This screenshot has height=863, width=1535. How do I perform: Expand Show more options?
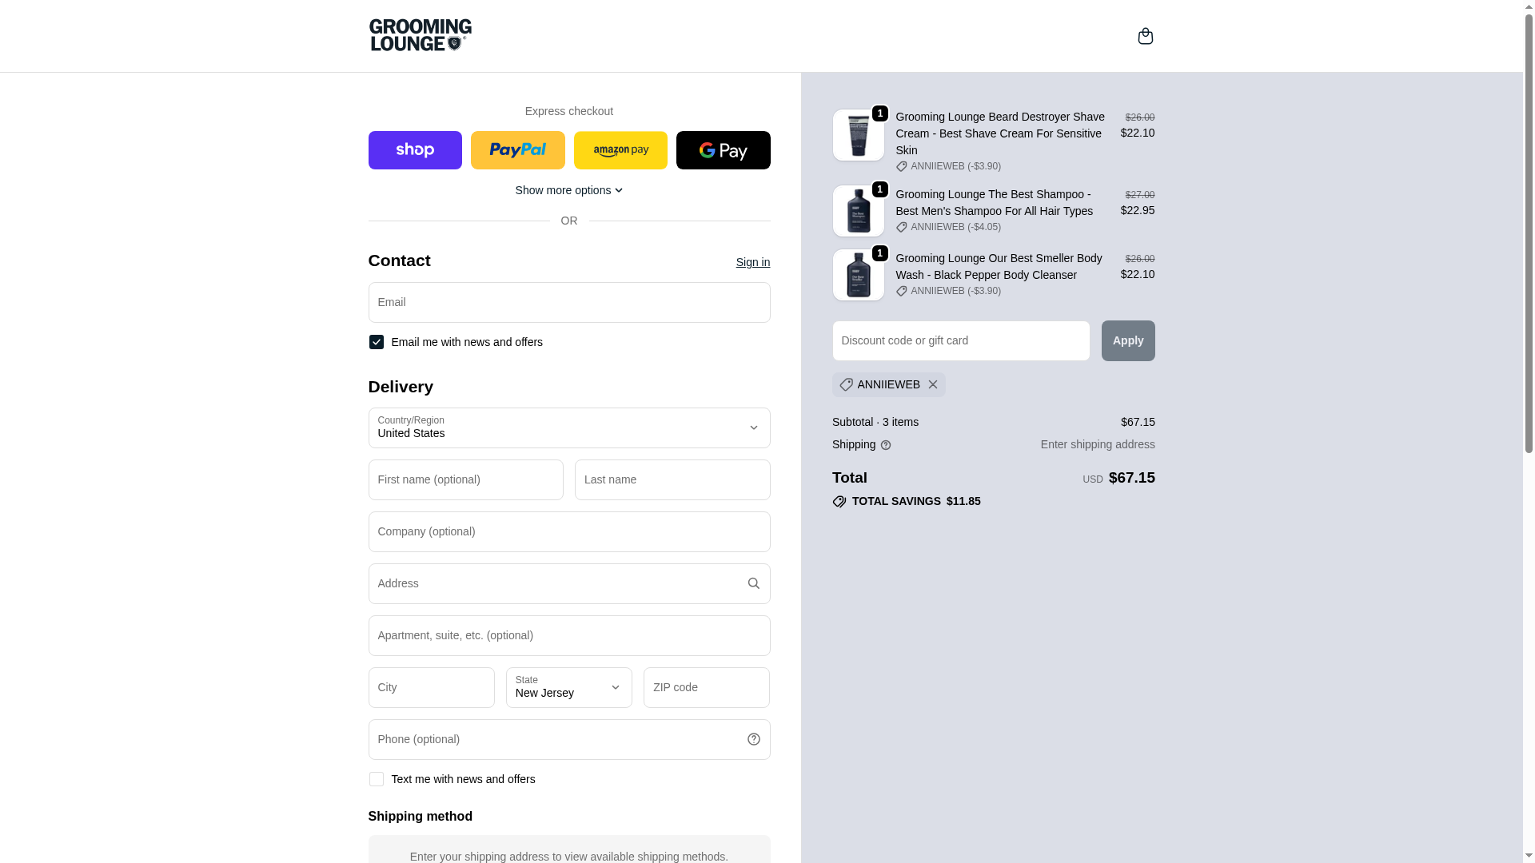point(568,190)
